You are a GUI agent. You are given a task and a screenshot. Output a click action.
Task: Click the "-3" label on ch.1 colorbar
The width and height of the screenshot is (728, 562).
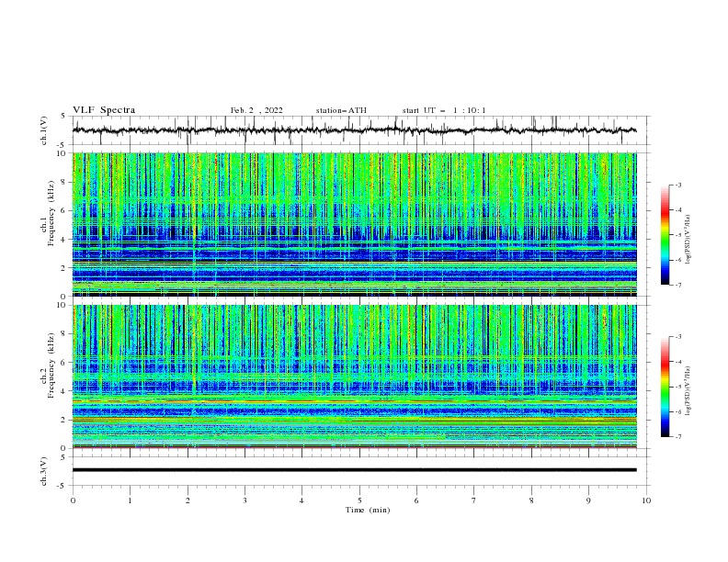[x=677, y=185]
